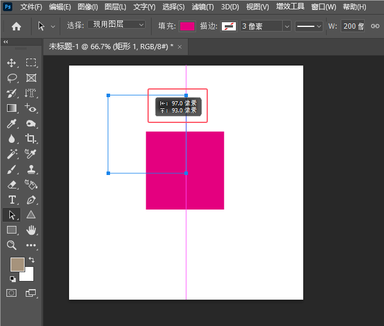This screenshot has height=326, width=384.
Task: Select the Eraser tool
Action: [11, 184]
